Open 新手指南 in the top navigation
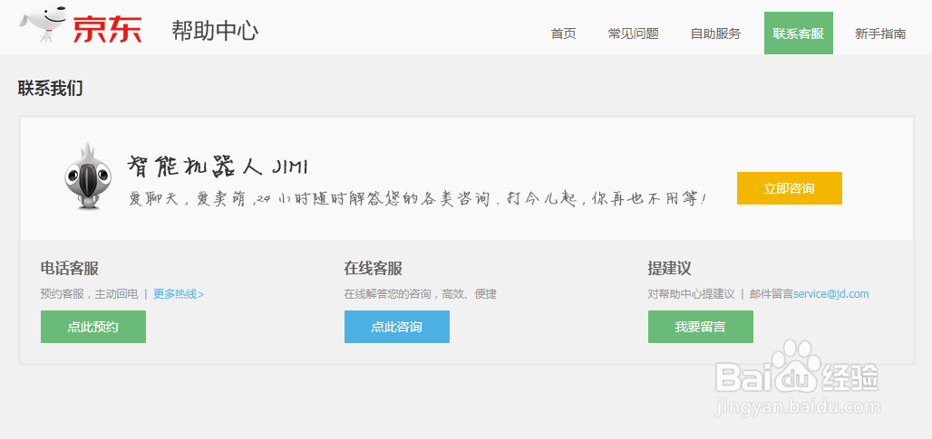 pyautogui.click(x=880, y=33)
